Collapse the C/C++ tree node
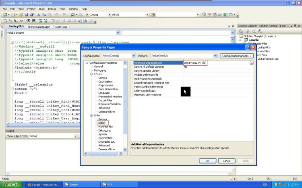Screen dimensions: 302x188 click(91, 74)
